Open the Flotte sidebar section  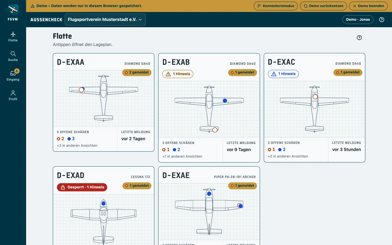click(x=13, y=37)
